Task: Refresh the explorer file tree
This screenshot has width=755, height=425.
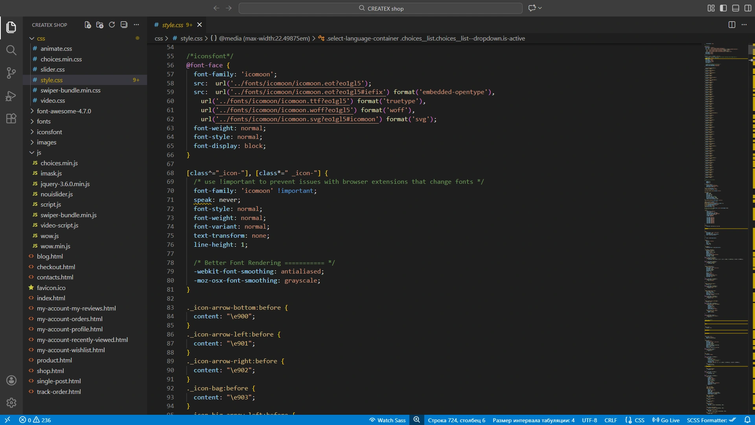Action: 112,25
